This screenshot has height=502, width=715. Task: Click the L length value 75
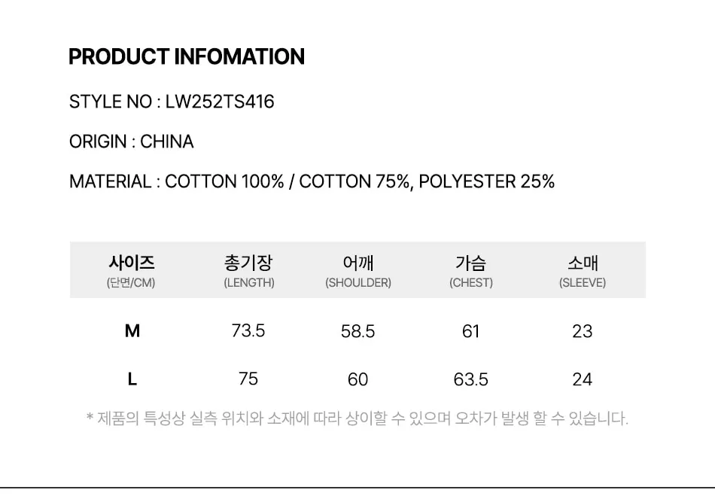tap(248, 379)
